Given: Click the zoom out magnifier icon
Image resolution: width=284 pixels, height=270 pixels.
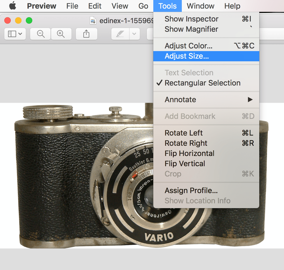Looking at the screenshot, I should pos(41,34).
